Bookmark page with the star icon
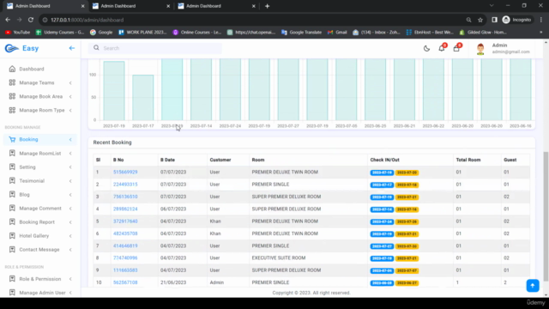Screen dimensions: 549x309 pyautogui.click(x=480, y=20)
